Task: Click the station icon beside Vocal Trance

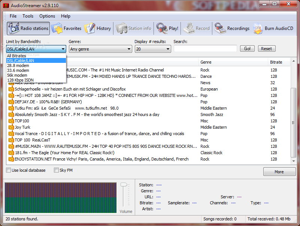Action: (x=11, y=134)
